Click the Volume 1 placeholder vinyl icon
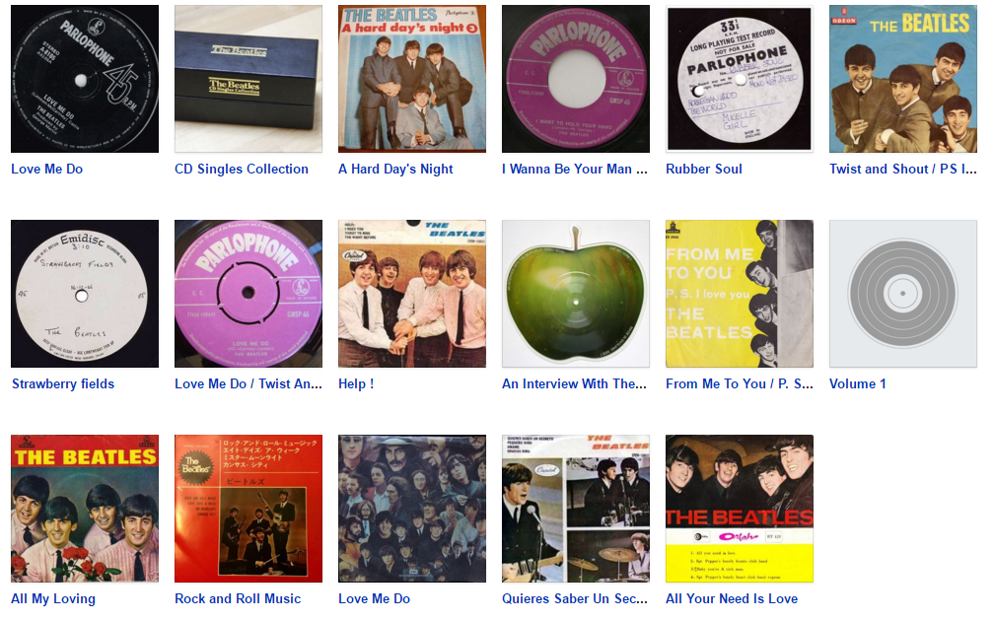This screenshot has height=621, width=993. [903, 294]
